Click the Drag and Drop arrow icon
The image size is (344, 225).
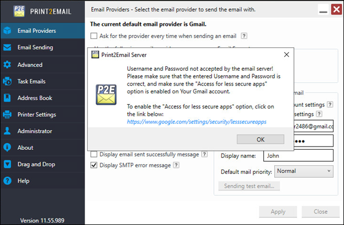point(7,164)
